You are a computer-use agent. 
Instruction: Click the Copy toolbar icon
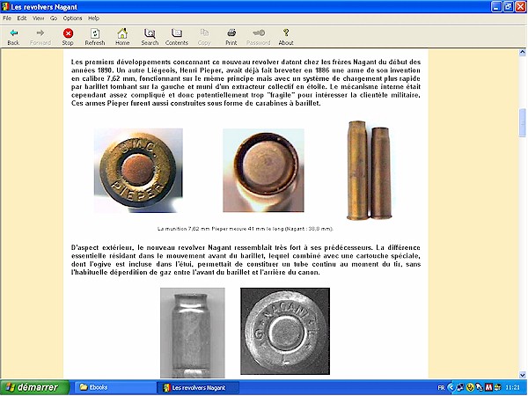point(204,33)
